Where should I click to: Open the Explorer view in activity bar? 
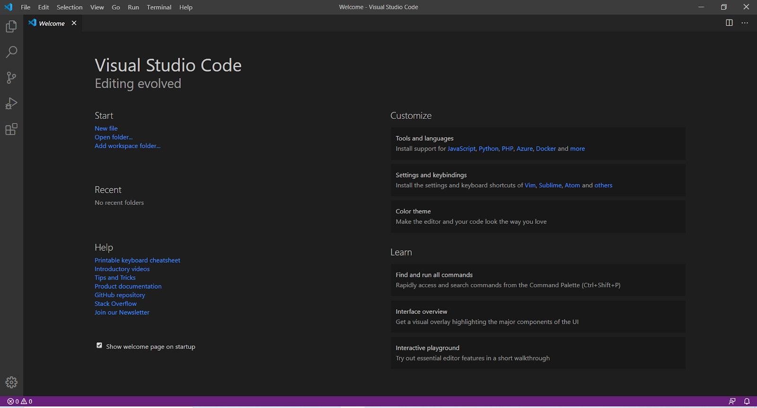(11, 27)
